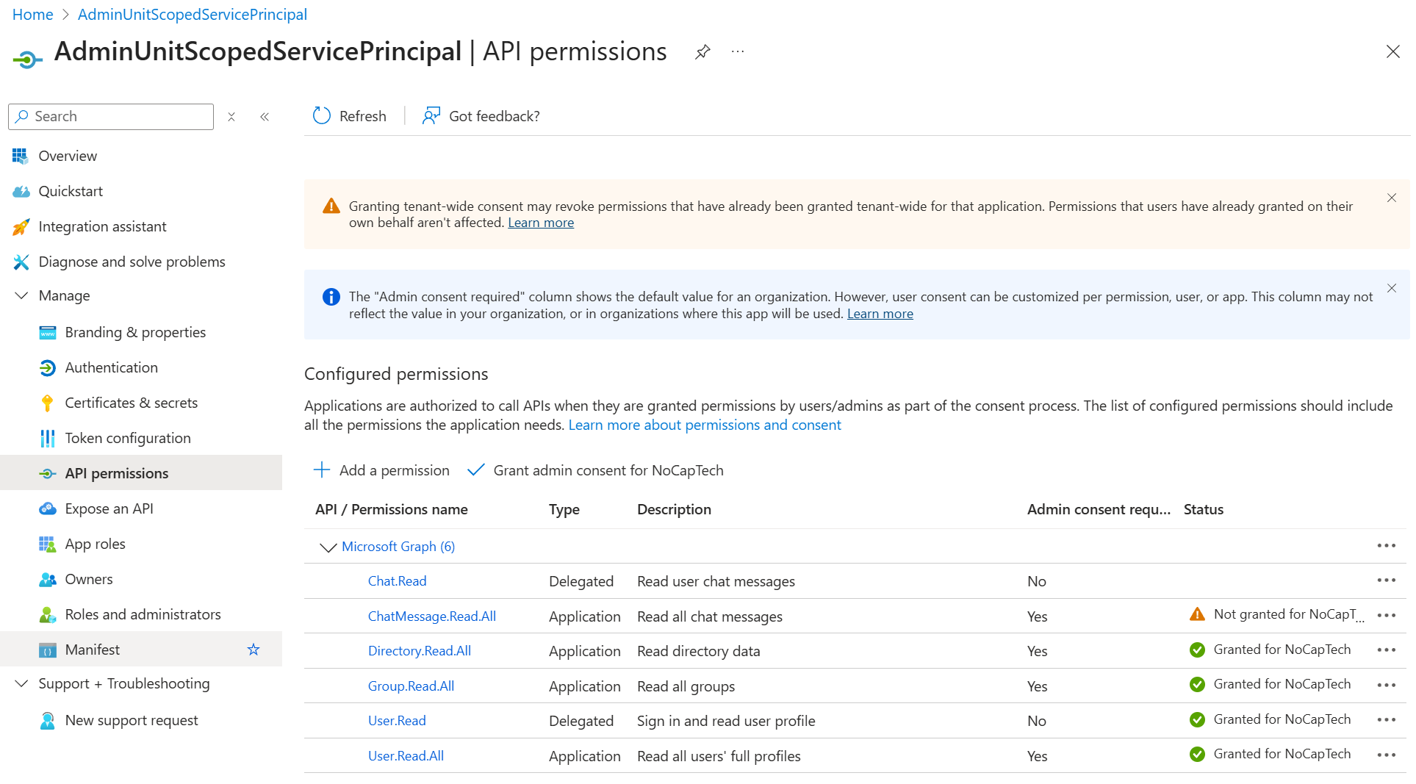Click the plus icon for Add a permission
The height and width of the screenshot is (784, 1416).
pos(322,470)
